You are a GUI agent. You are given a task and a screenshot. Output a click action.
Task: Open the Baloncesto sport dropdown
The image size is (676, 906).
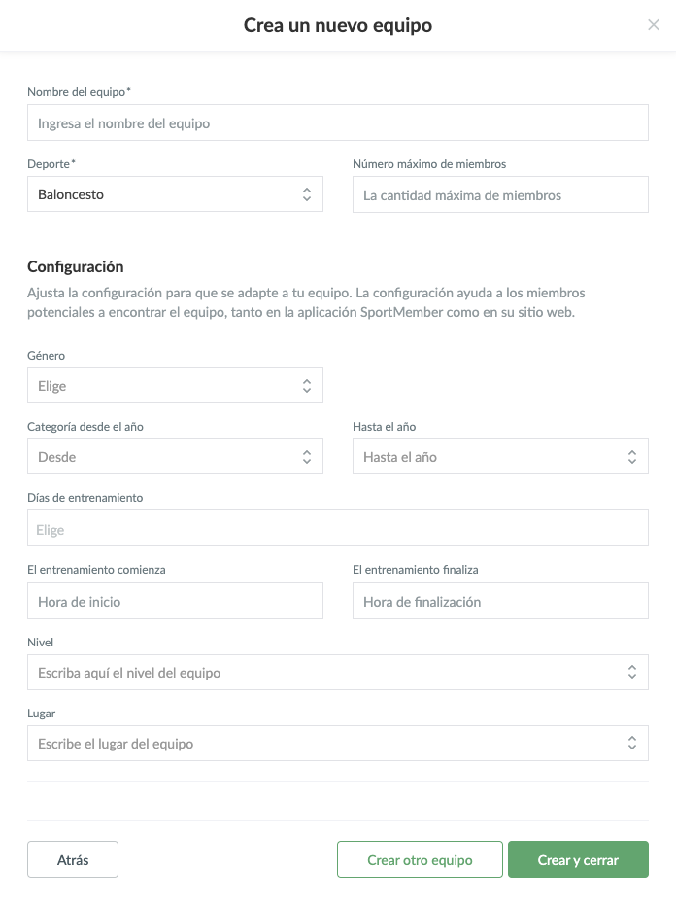click(x=175, y=194)
